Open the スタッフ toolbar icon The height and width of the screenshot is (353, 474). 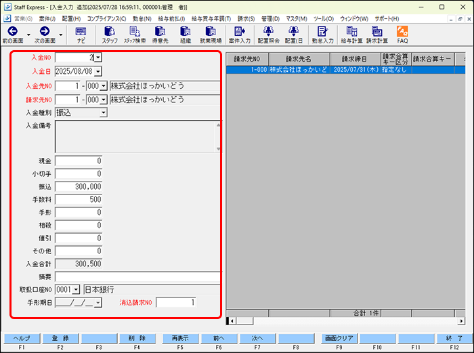(110, 31)
